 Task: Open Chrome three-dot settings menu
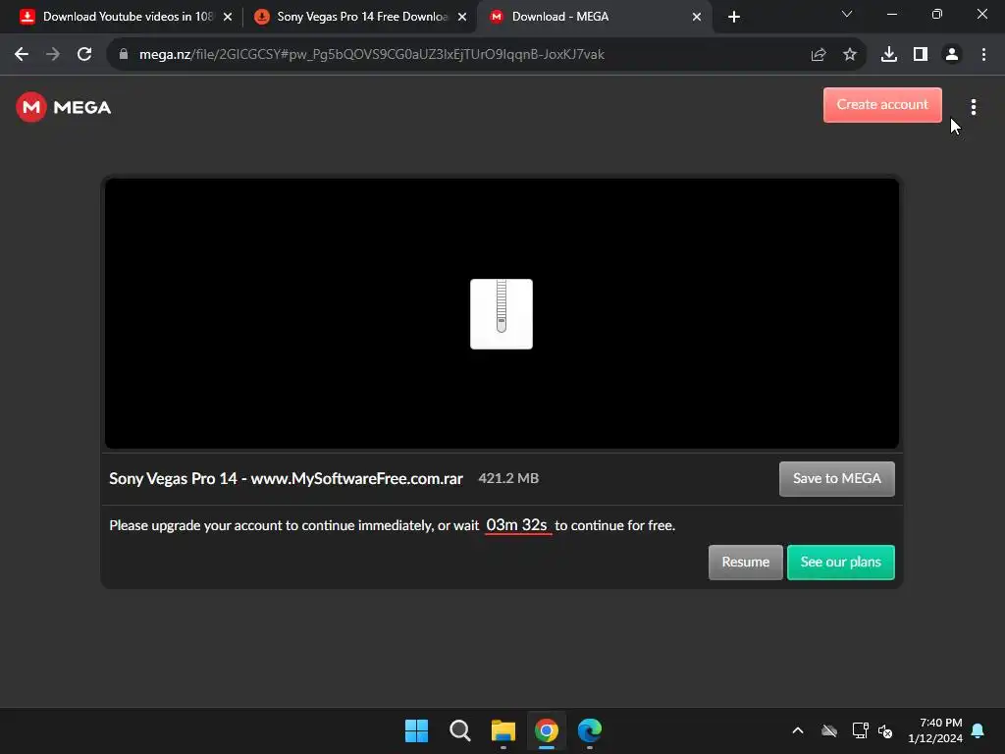983,55
